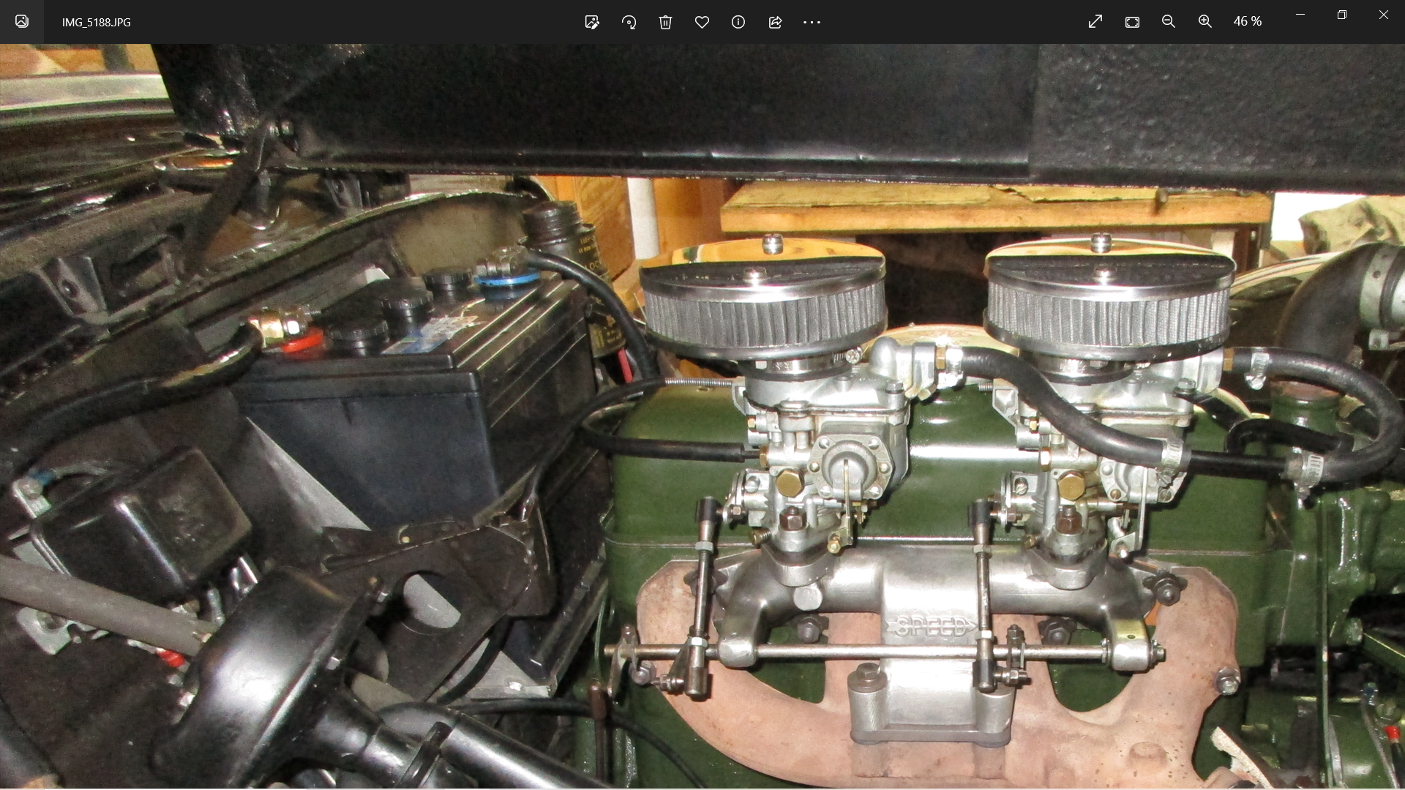The width and height of the screenshot is (1405, 790).
Task: Rotate the photo with the rotate icon
Action: tap(629, 22)
